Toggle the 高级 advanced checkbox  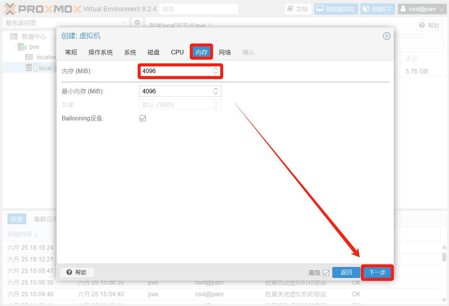point(326,273)
